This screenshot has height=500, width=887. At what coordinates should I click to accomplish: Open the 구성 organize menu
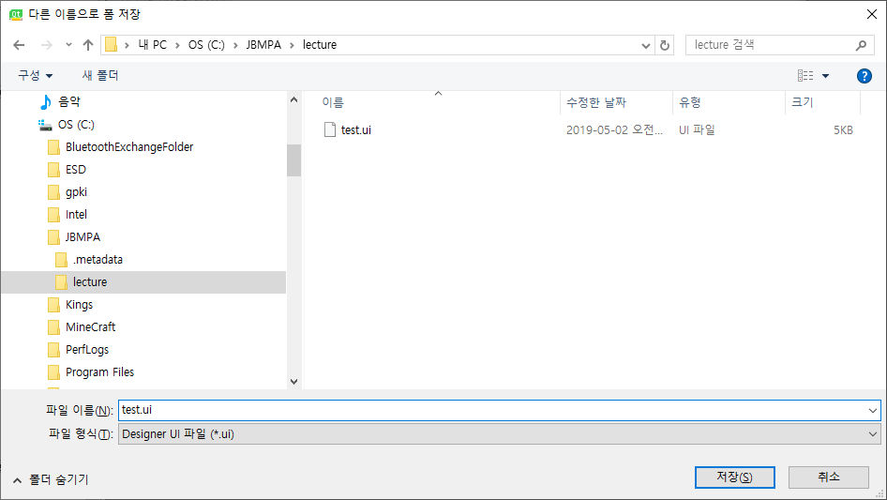pyautogui.click(x=35, y=75)
